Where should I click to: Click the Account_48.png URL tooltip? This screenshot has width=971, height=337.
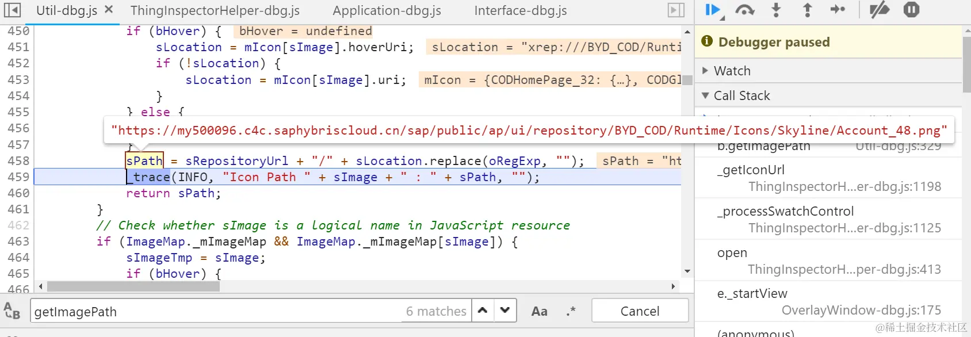pyautogui.click(x=529, y=131)
